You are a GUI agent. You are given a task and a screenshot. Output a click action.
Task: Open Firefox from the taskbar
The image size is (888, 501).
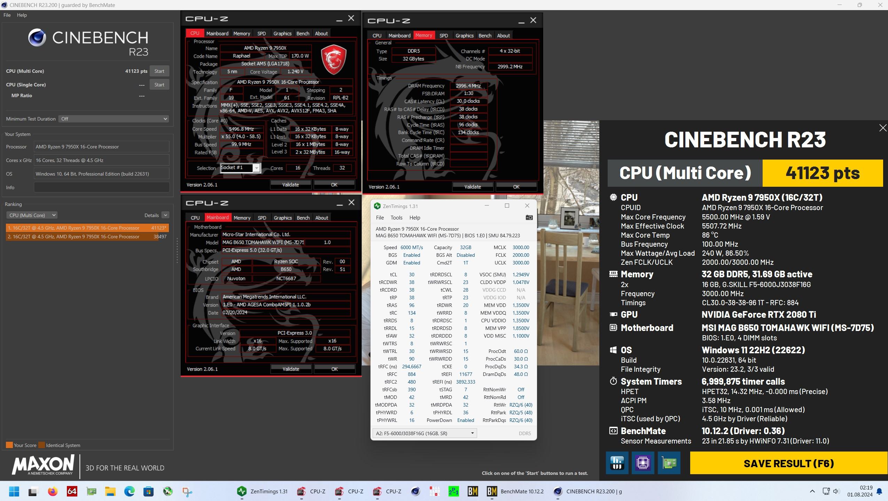click(53, 491)
